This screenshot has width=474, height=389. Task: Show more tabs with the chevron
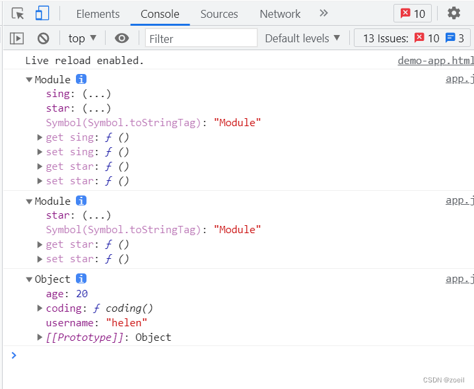tap(323, 13)
